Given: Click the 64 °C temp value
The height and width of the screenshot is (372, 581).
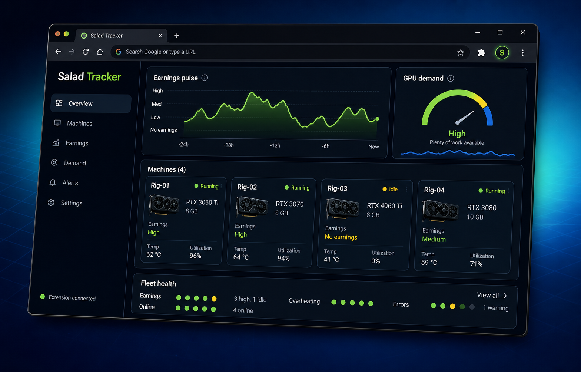Looking at the screenshot, I should (241, 257).
